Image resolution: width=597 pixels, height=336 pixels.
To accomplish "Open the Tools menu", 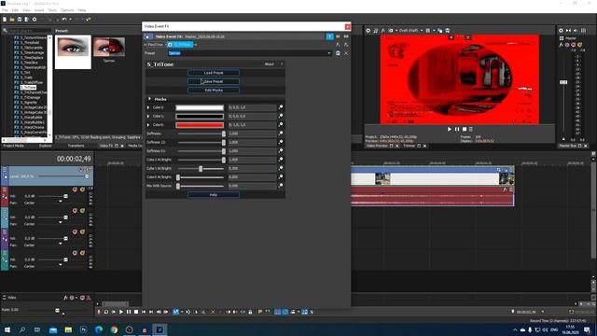I will (52, 10).
